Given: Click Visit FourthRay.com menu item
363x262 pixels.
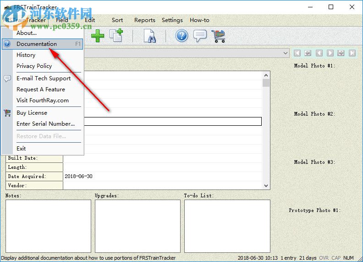Looking at the screenshot, I should tap(42, 100).
